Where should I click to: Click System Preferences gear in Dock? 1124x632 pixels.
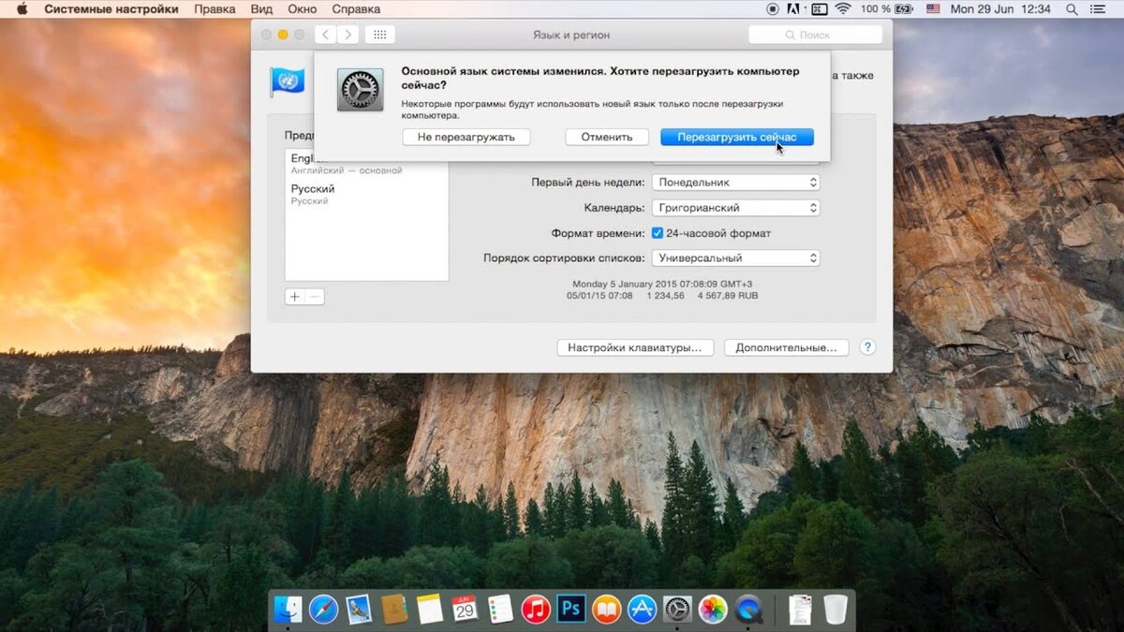(x=677, y=610)
